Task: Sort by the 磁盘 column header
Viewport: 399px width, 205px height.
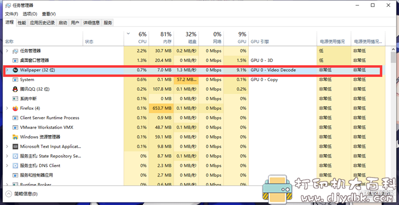Action: pos(187,39)
